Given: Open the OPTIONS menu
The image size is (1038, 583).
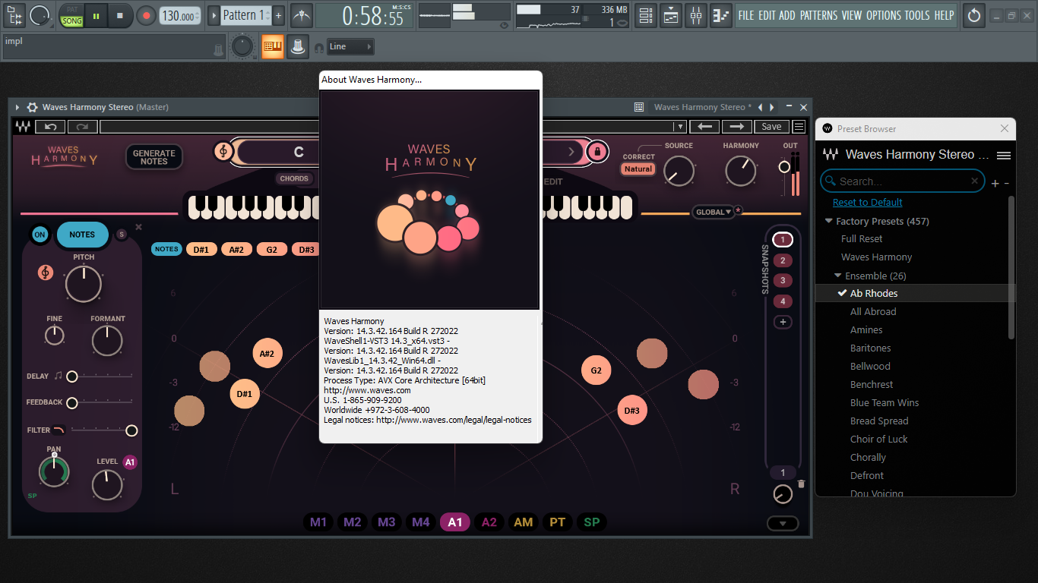Looking at the screenshot, I should (x=884, y=15).
